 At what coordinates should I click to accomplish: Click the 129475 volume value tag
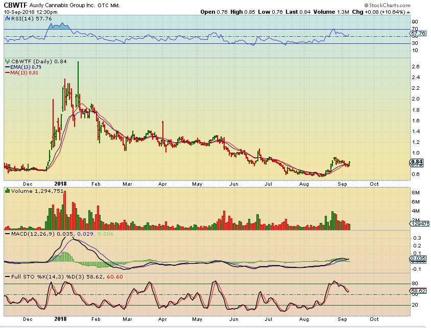pos(420,224)
